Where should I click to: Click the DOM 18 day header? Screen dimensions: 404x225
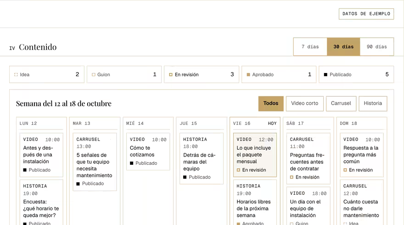tap(348, 124)
